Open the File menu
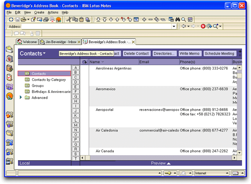 9,13
